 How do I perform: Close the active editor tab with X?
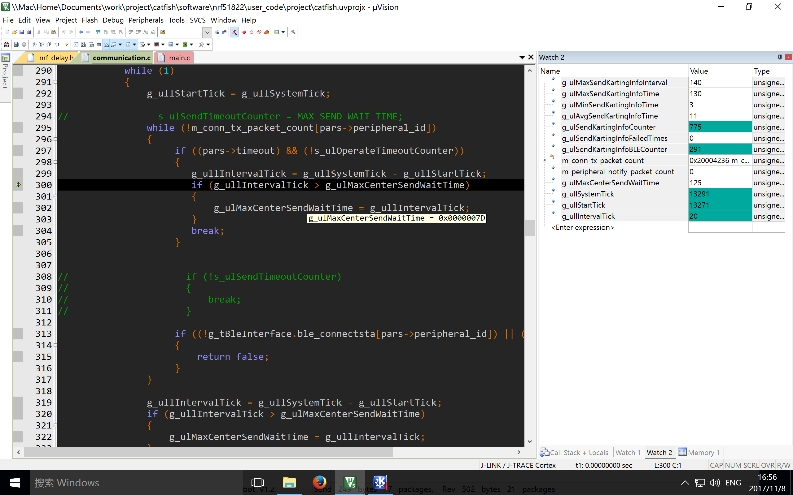tap(531, 57)
